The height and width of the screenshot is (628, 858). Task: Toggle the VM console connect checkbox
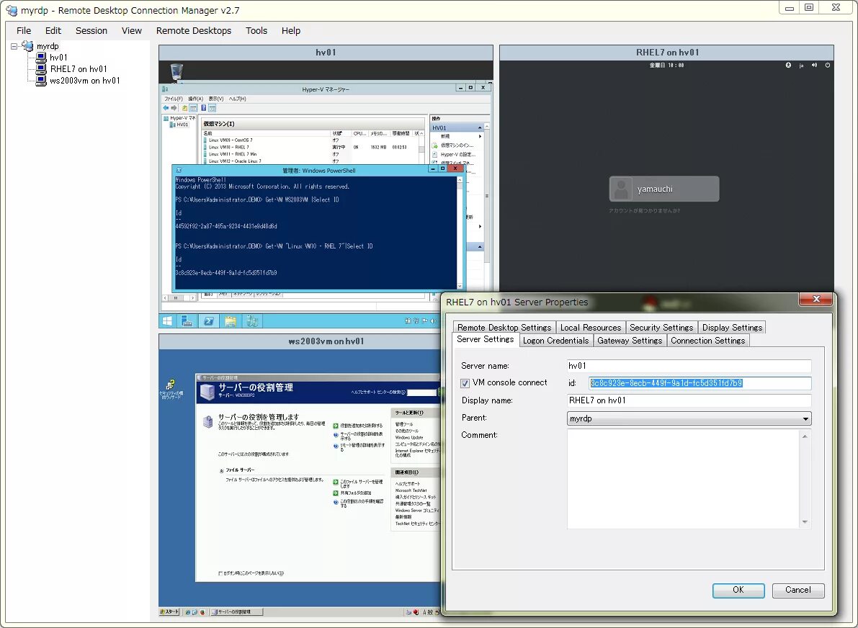pyautogui.click(x=465, y=383)
